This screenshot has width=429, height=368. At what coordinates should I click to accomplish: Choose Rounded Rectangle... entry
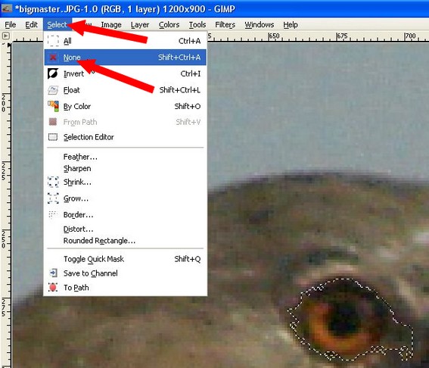pos(126,241)
